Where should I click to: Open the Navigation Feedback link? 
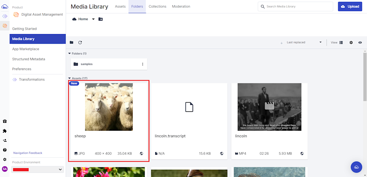(28, 153)
